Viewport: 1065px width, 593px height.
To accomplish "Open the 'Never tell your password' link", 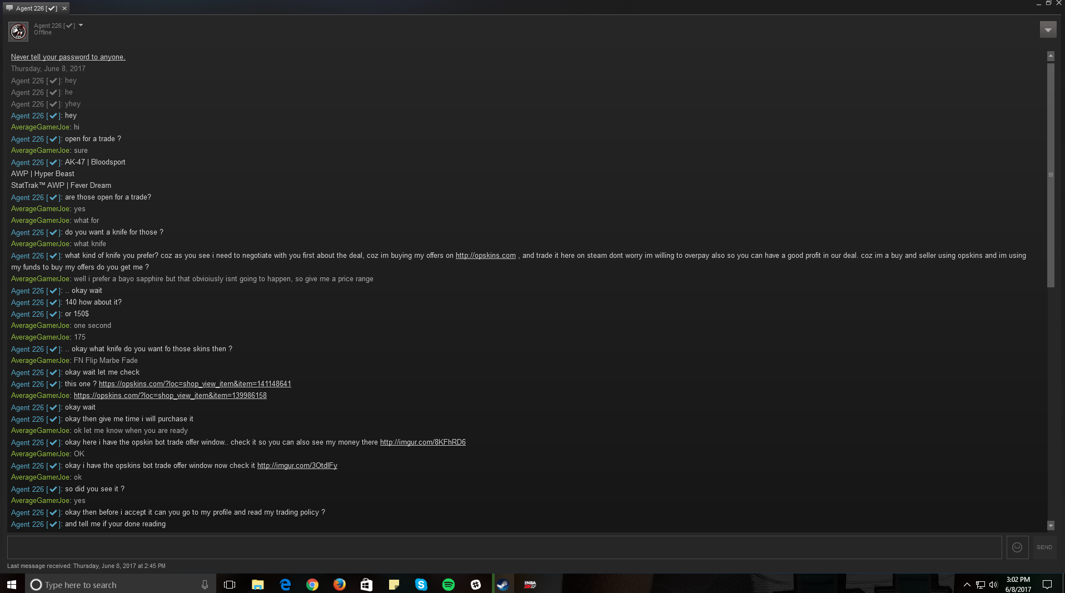I will (x=68, y=57).
